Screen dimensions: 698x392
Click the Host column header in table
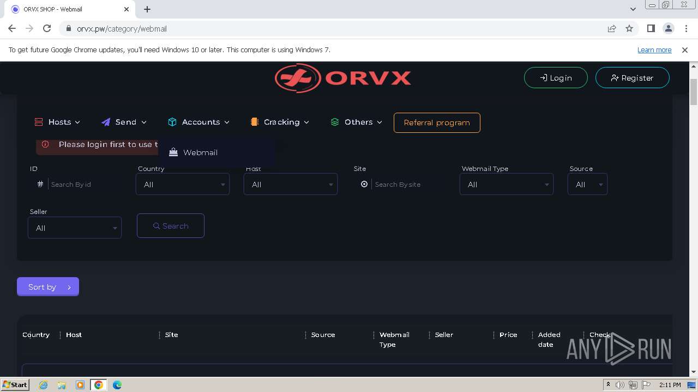point(74,335)
